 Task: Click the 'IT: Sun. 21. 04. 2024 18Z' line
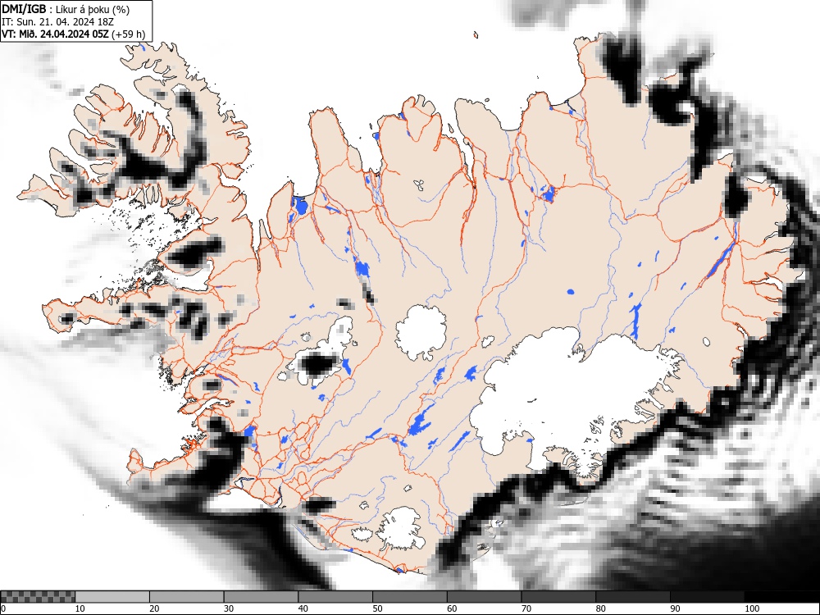pos(57,22)
